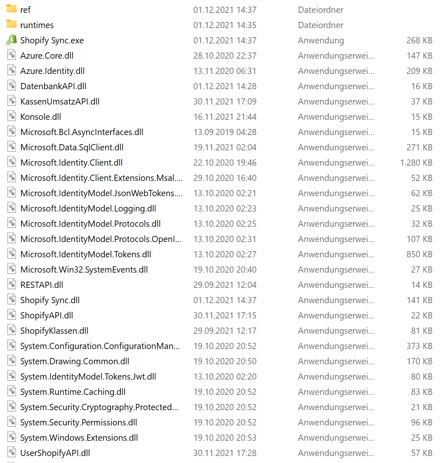440x463 pixels.
Task: Select the ShopifyKlassen.dll file name
Action: (x=55, y=331)
